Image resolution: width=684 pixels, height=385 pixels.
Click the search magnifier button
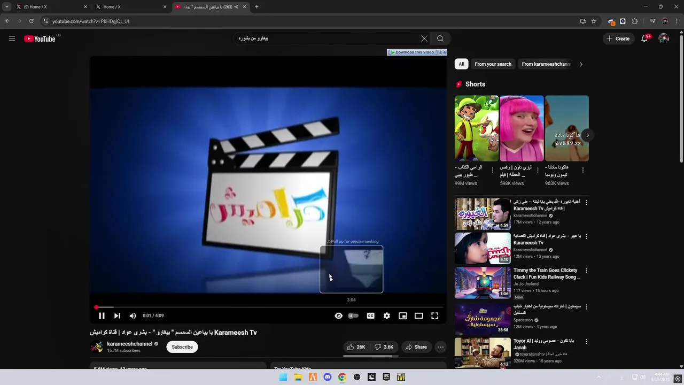pyautogui.click(x=440, y=38)
